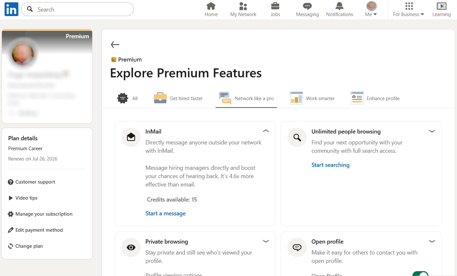
Task: Click the Start searching link
Action: 330,165
